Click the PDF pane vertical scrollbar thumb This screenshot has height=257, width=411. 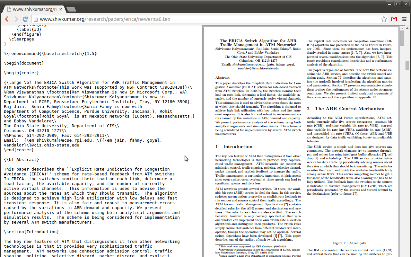coord(402,38)
